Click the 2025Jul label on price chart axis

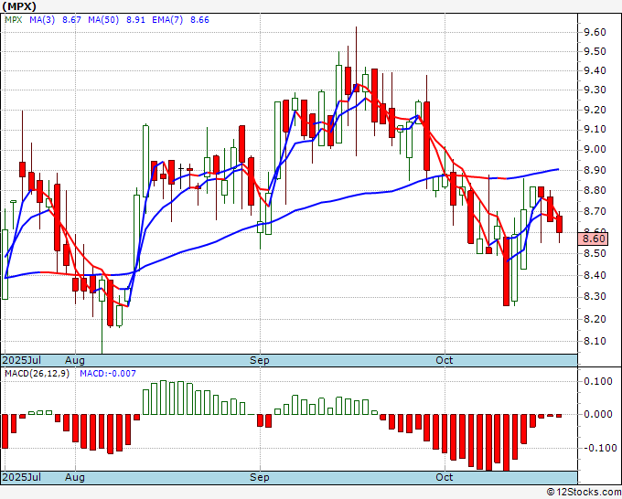pyautogui.click(x=22, y=360)
